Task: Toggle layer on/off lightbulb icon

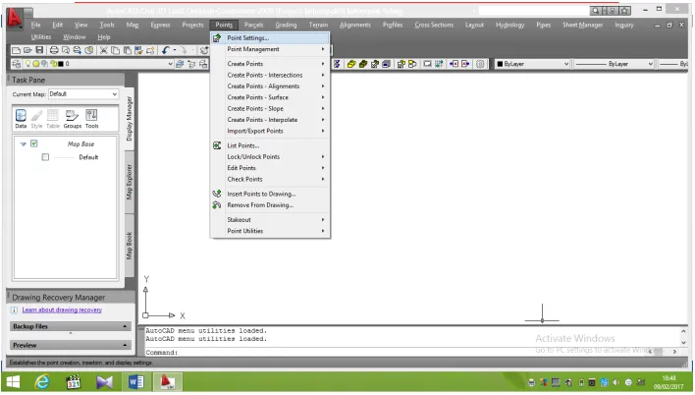Action: [28, 64]
